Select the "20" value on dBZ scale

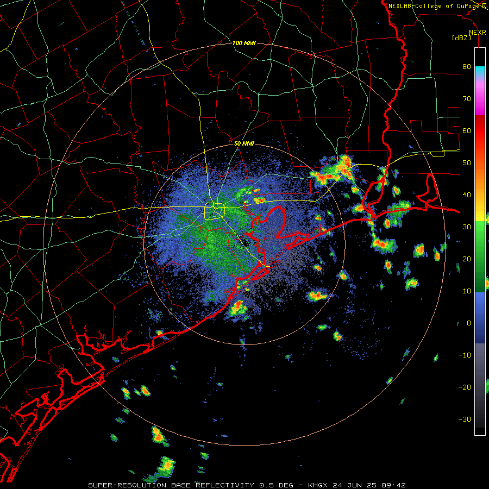click(467, 259)
